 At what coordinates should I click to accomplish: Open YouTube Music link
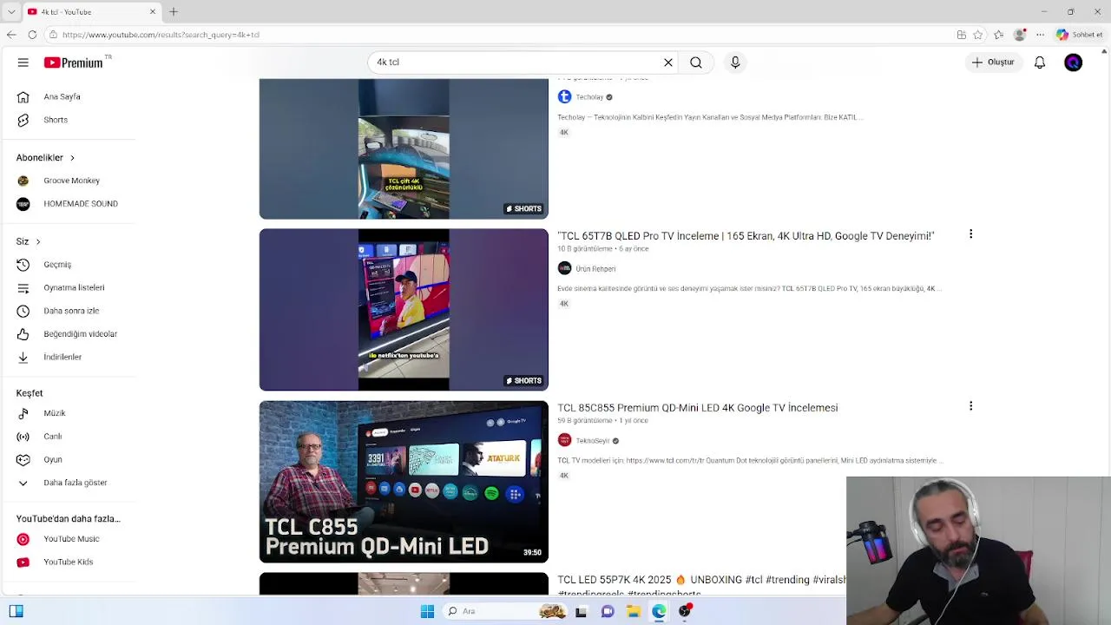point(71,539)
